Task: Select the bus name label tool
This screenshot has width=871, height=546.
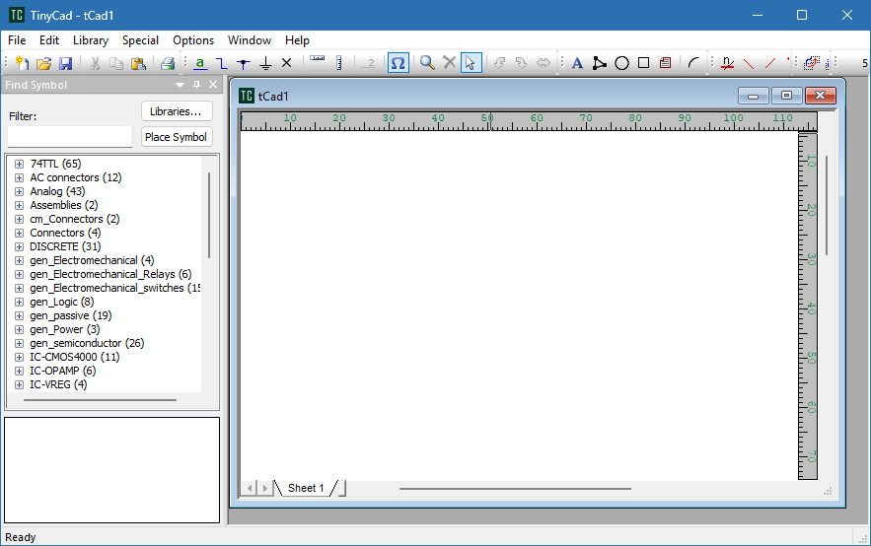Action: (x=727, y=63)
